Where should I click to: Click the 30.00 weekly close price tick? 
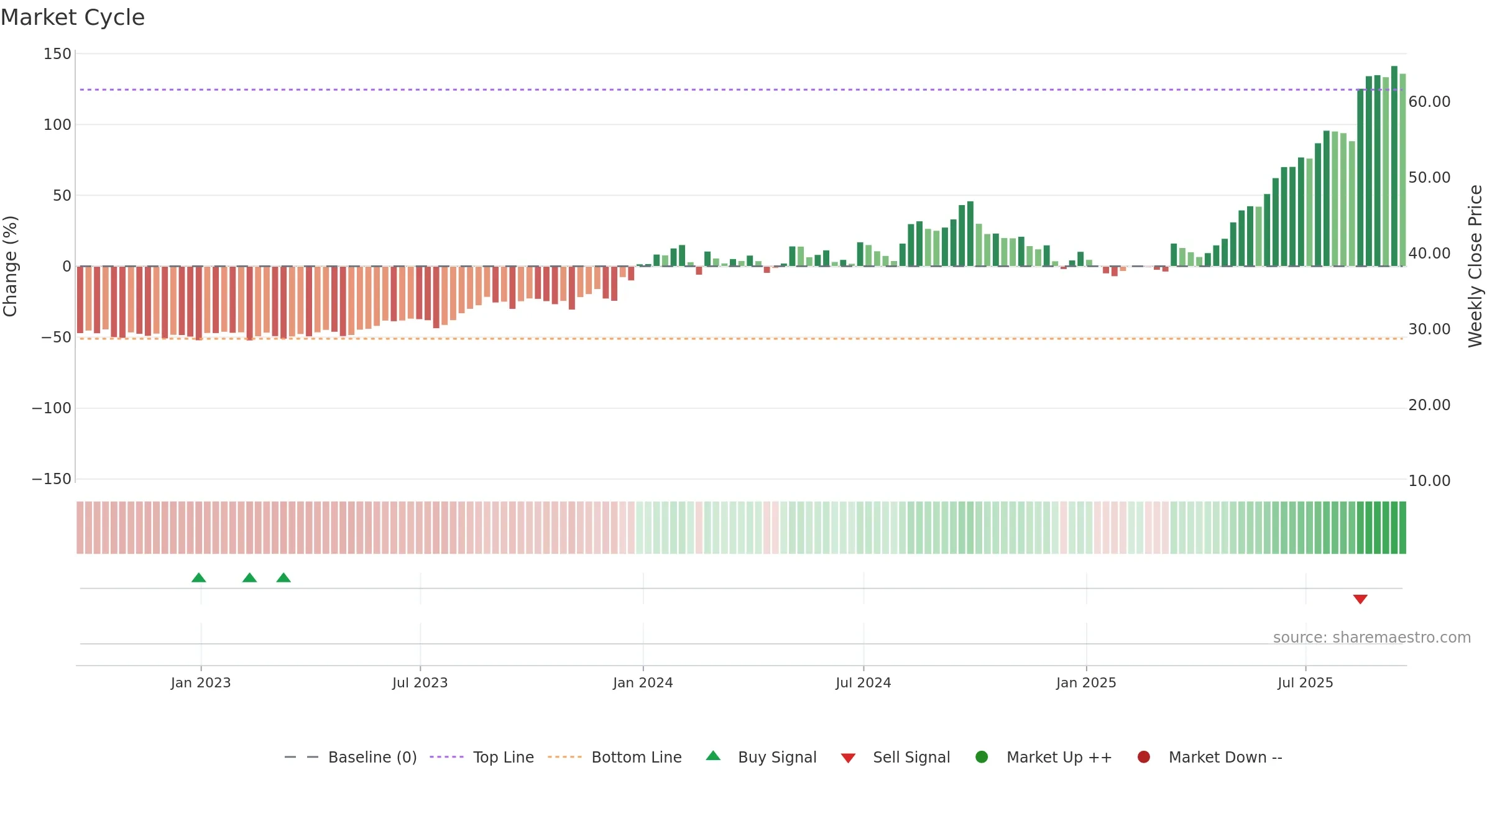pos(1429,329)
